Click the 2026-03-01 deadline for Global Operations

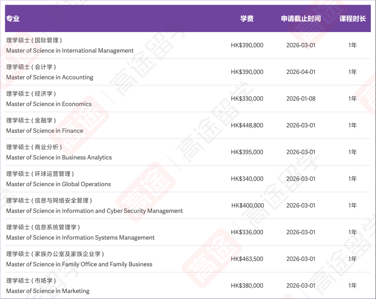click(301, 179)
